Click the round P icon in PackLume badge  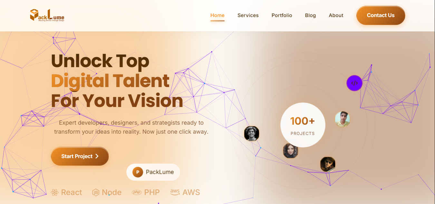[x=138, y=172]
